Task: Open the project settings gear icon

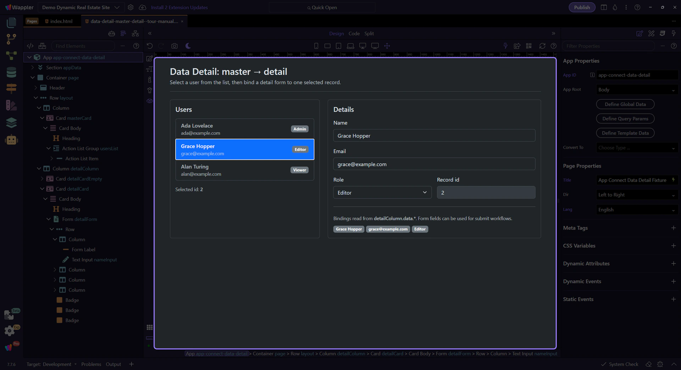Action: [x=131, y=7]
